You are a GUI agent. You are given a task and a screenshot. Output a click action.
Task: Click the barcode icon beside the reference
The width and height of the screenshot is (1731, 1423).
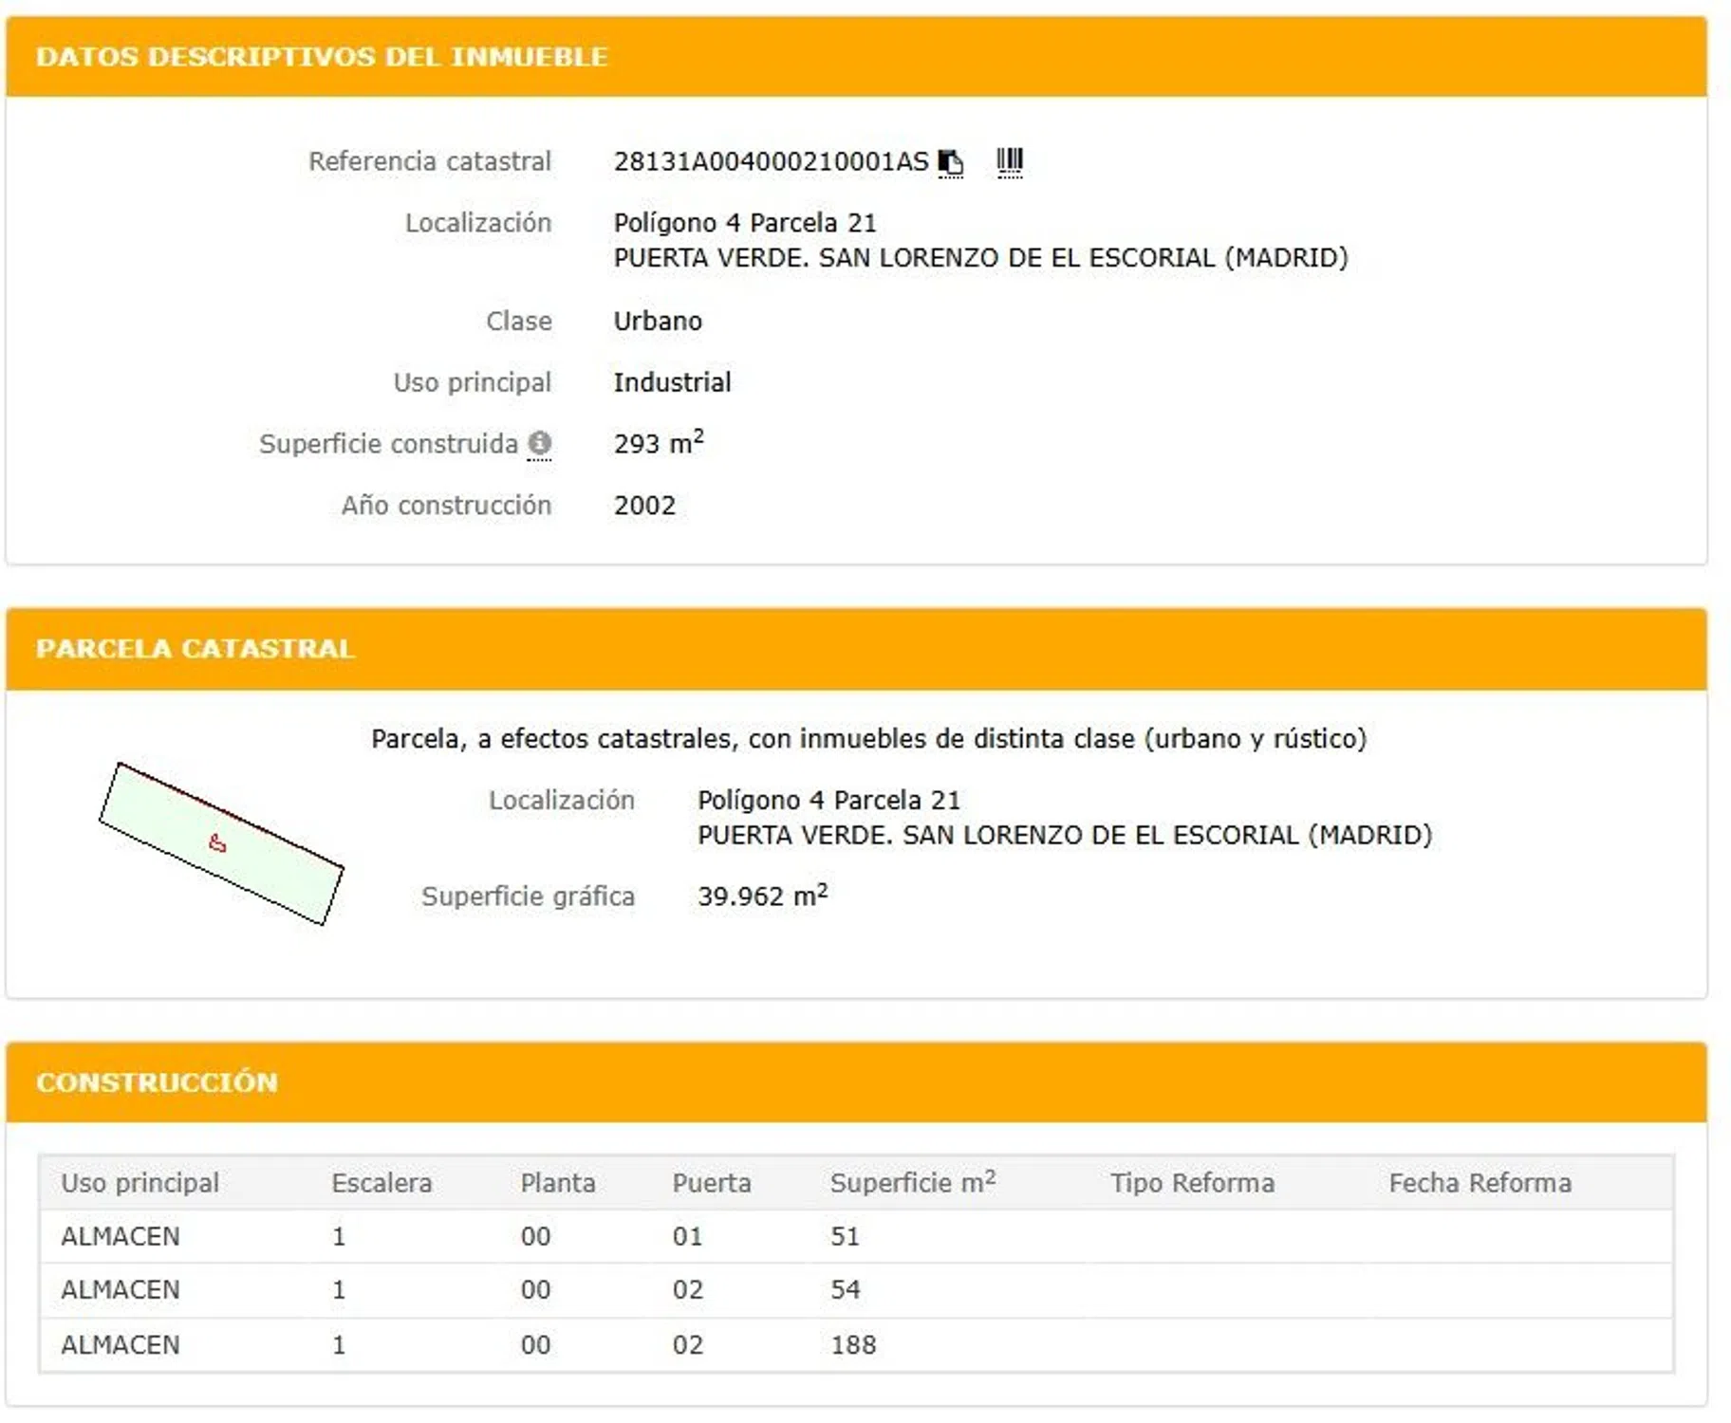click(x=1010, y=161)
